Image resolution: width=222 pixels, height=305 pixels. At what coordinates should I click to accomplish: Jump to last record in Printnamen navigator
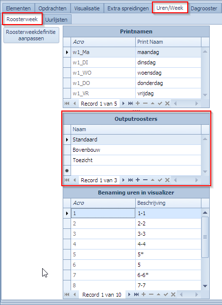coord(130,104)
